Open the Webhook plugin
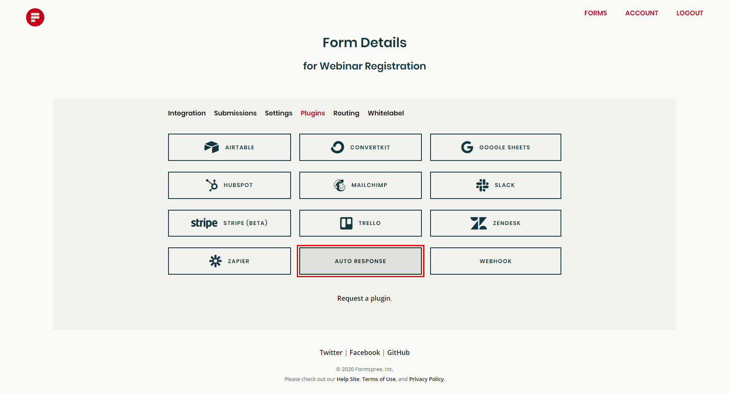Screen dimensions: 729x393 click(495, 261)
